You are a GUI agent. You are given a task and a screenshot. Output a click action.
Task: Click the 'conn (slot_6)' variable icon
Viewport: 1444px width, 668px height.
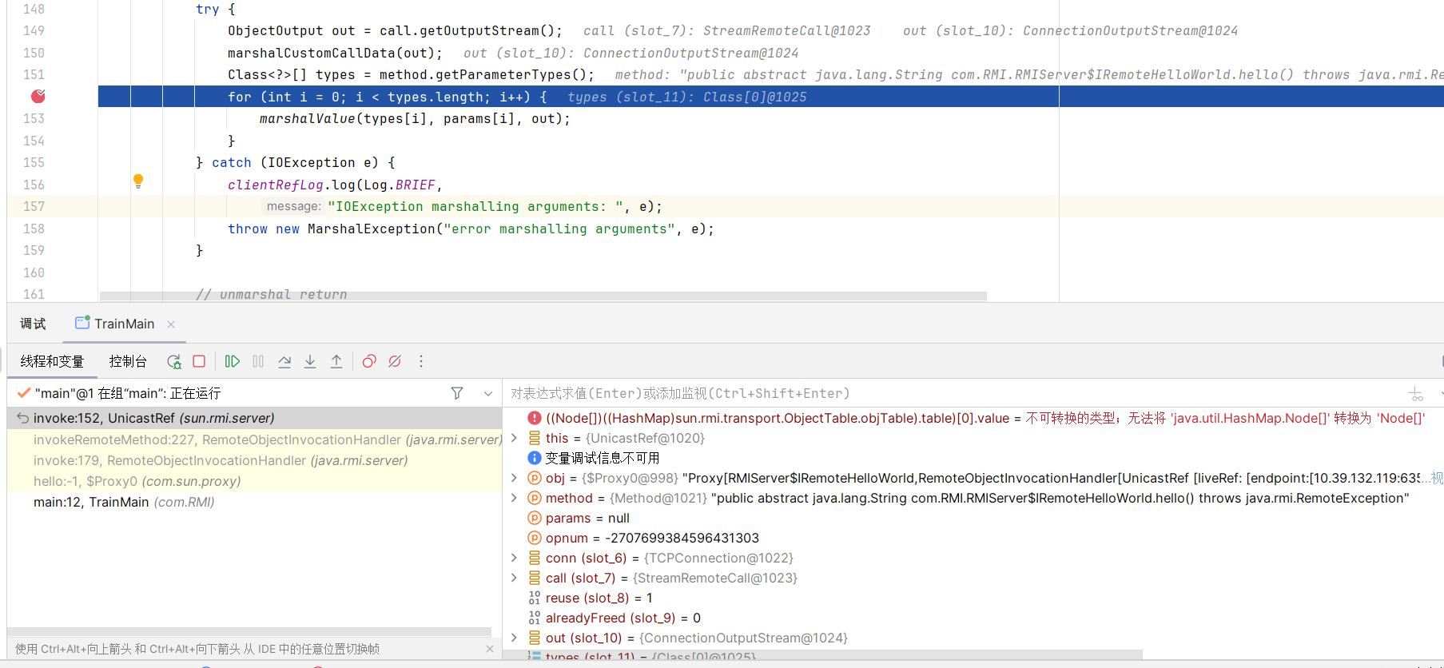[x=535, y=558]
